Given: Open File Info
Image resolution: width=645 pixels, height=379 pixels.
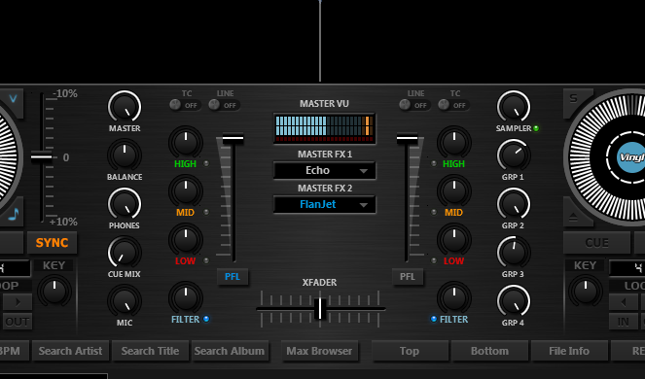Looking at the screenshot, I should (x=569, y=351).
